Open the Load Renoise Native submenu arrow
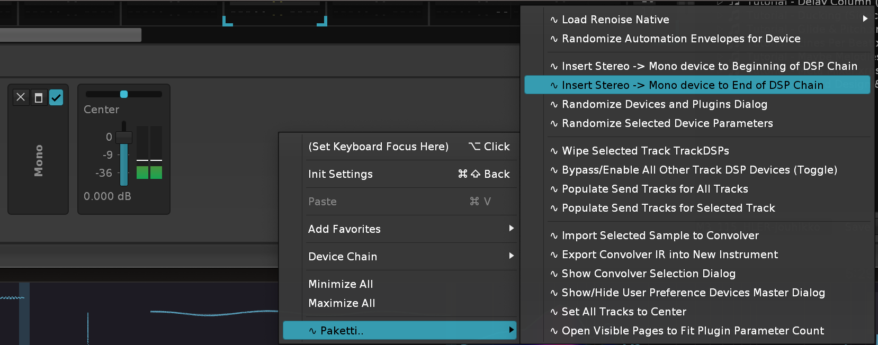Image resolution: width=878 pixels, height=345 pixels. [865, 19]
